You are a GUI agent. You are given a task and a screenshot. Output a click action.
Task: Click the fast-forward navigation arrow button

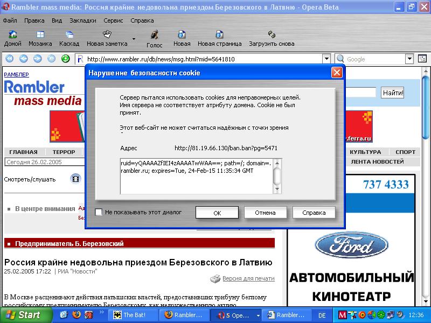point(51,59)
